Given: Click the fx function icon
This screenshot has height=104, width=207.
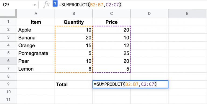Looking at the screenshot, I should tap(47, 5).
